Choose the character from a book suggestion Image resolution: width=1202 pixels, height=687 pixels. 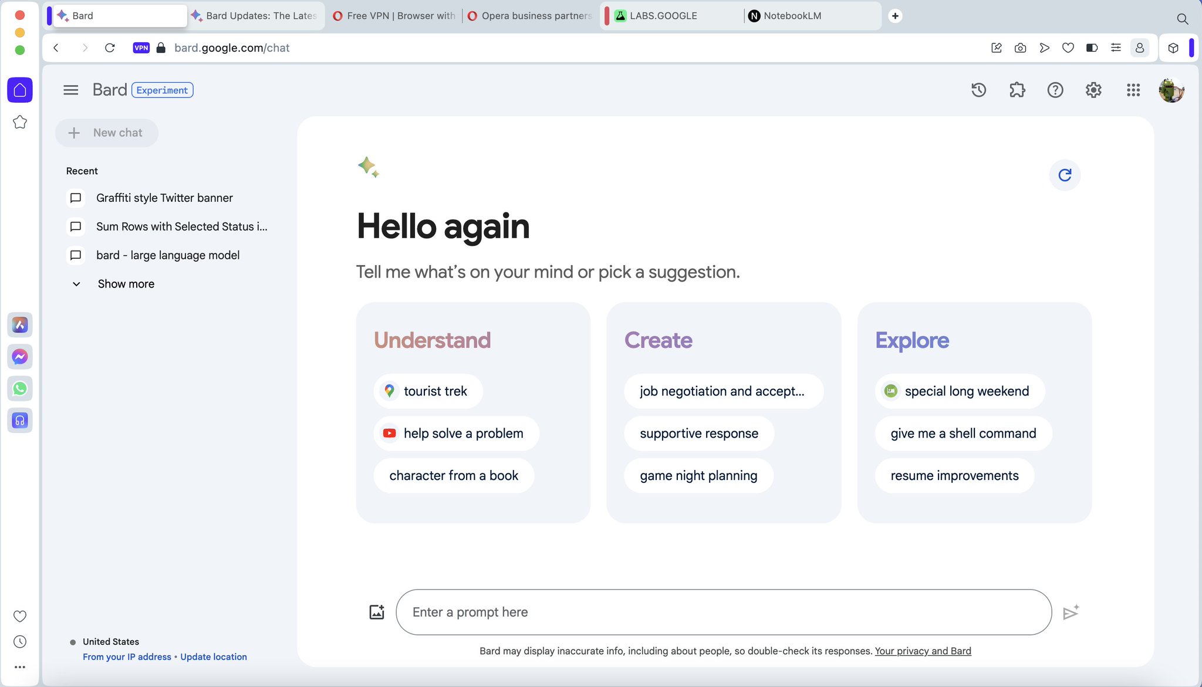pyautogui.click(x=454, y=476)
